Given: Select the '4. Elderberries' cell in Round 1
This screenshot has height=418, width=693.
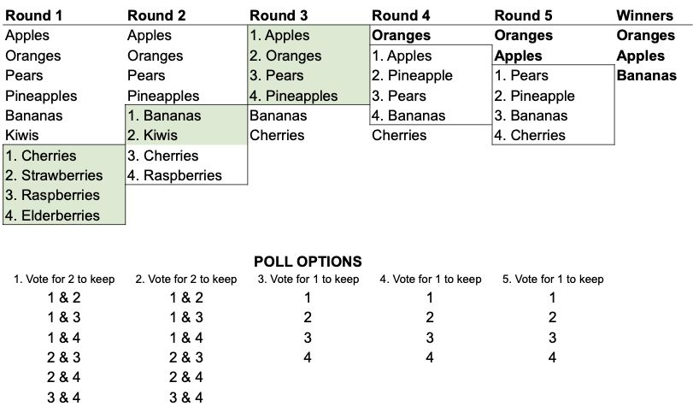Looking at the screenshot, I should pyautogui.click(x=64, y=215).
